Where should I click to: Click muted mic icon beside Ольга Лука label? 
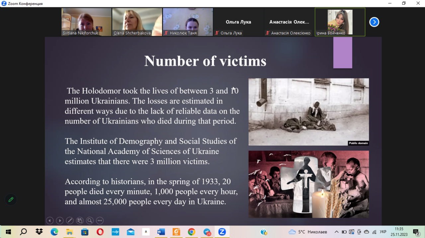217,33
